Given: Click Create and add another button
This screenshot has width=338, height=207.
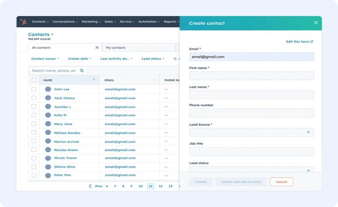Looking at the screenshot, I should point(241,182).
